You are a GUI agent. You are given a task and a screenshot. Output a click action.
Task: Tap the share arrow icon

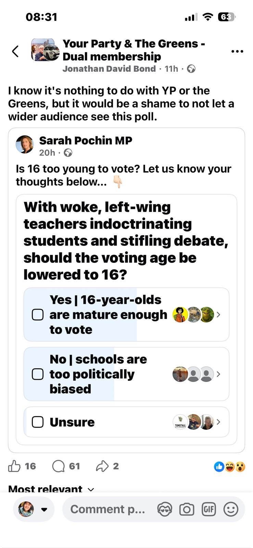point(102,466)
